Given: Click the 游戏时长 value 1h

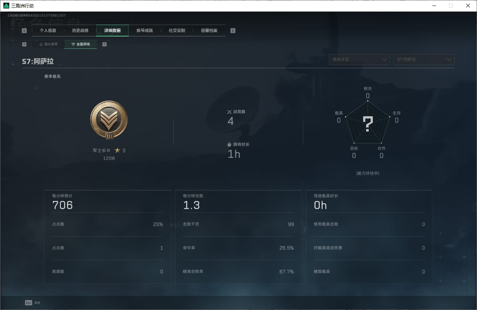Looking at the screenshot, I should (x=234, y=154).
